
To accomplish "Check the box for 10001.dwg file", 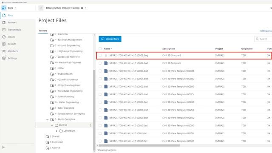I will pos(100,55).
